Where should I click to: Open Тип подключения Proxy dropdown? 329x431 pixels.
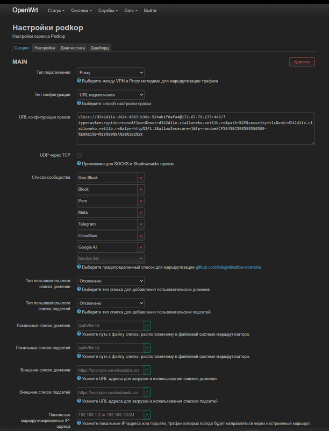pos(111,73)
